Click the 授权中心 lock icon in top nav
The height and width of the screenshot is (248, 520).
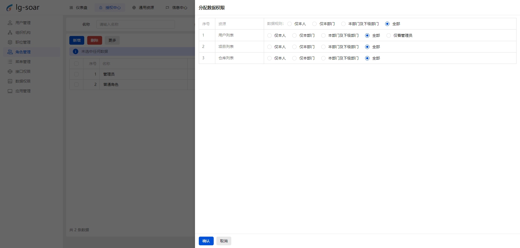101,8
